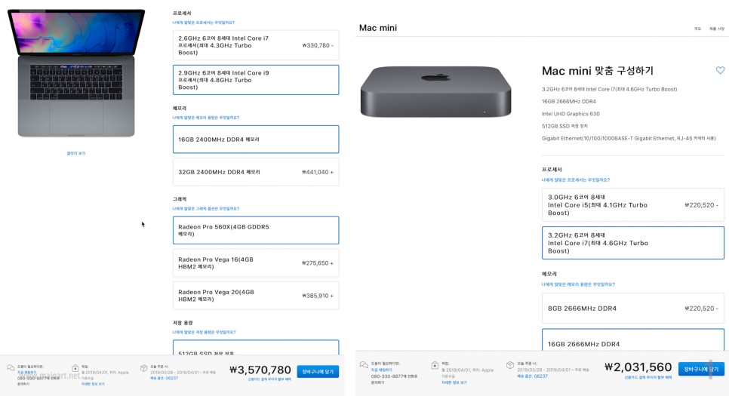Viewport: 729px width, 396px height.
Task: Click the pickup bag icon on MacBook Pro page
Action: (x=75, y=367)
